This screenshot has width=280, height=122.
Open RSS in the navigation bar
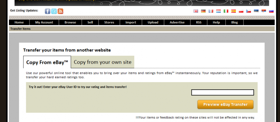pos(199,22)
